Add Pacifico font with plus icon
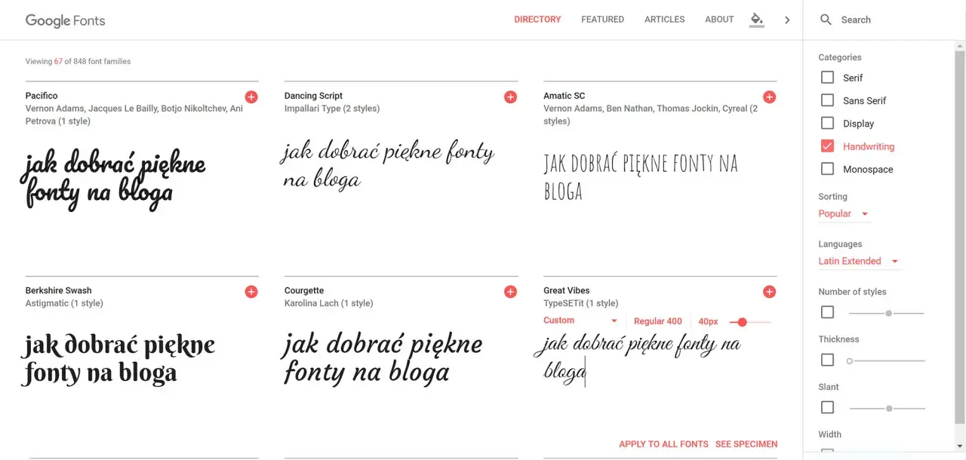Viewport: 966px width, 460px height. [251, 97]
